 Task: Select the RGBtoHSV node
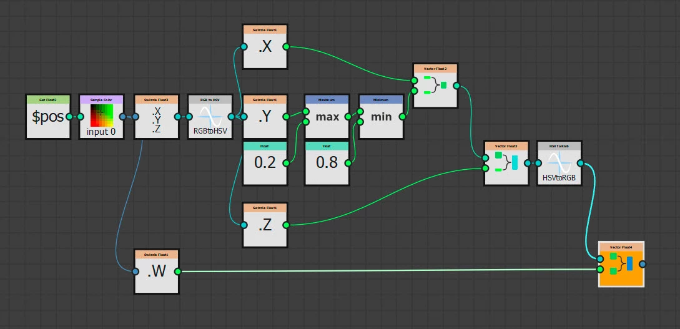pos(210,117)
